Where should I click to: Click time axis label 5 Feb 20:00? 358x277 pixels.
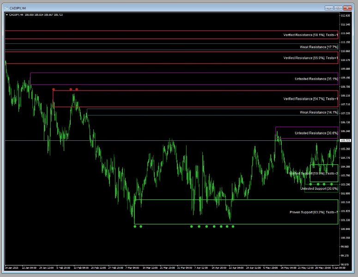[x=63, y=268]
